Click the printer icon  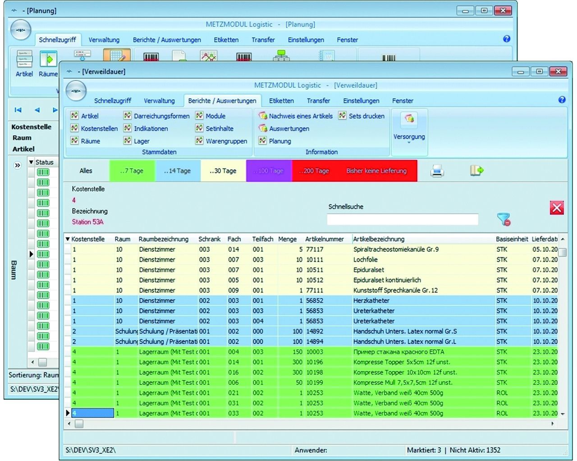(437, 171)
